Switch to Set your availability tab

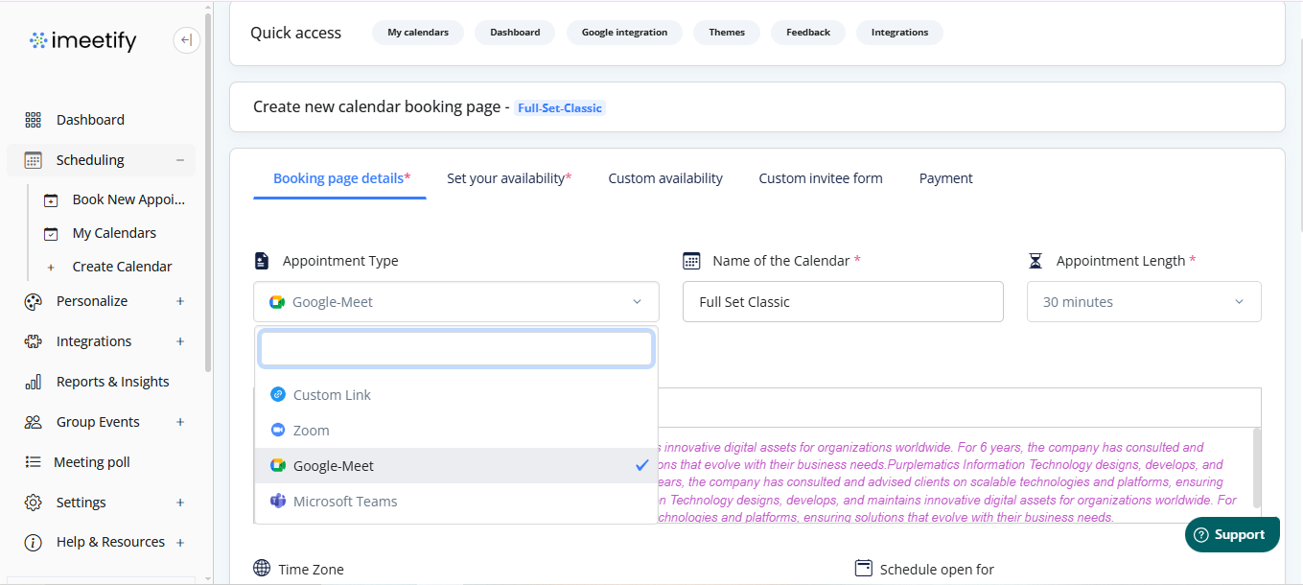coord(508,178)
